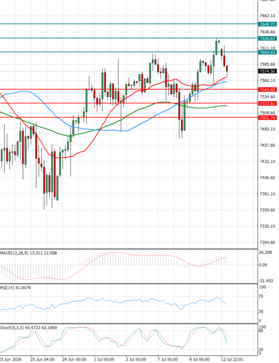Click the RSI 70 level scale mark

tap(261, 296)
